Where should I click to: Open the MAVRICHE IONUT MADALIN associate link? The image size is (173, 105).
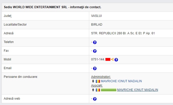tap(137, 90)
